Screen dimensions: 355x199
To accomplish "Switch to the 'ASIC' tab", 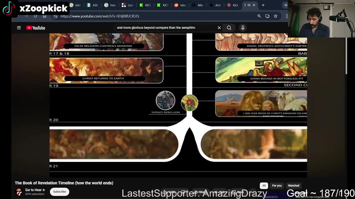I will (x=93, y=5).
